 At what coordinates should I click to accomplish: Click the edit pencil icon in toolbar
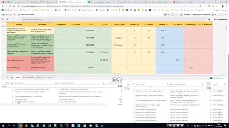coord(181,15)
